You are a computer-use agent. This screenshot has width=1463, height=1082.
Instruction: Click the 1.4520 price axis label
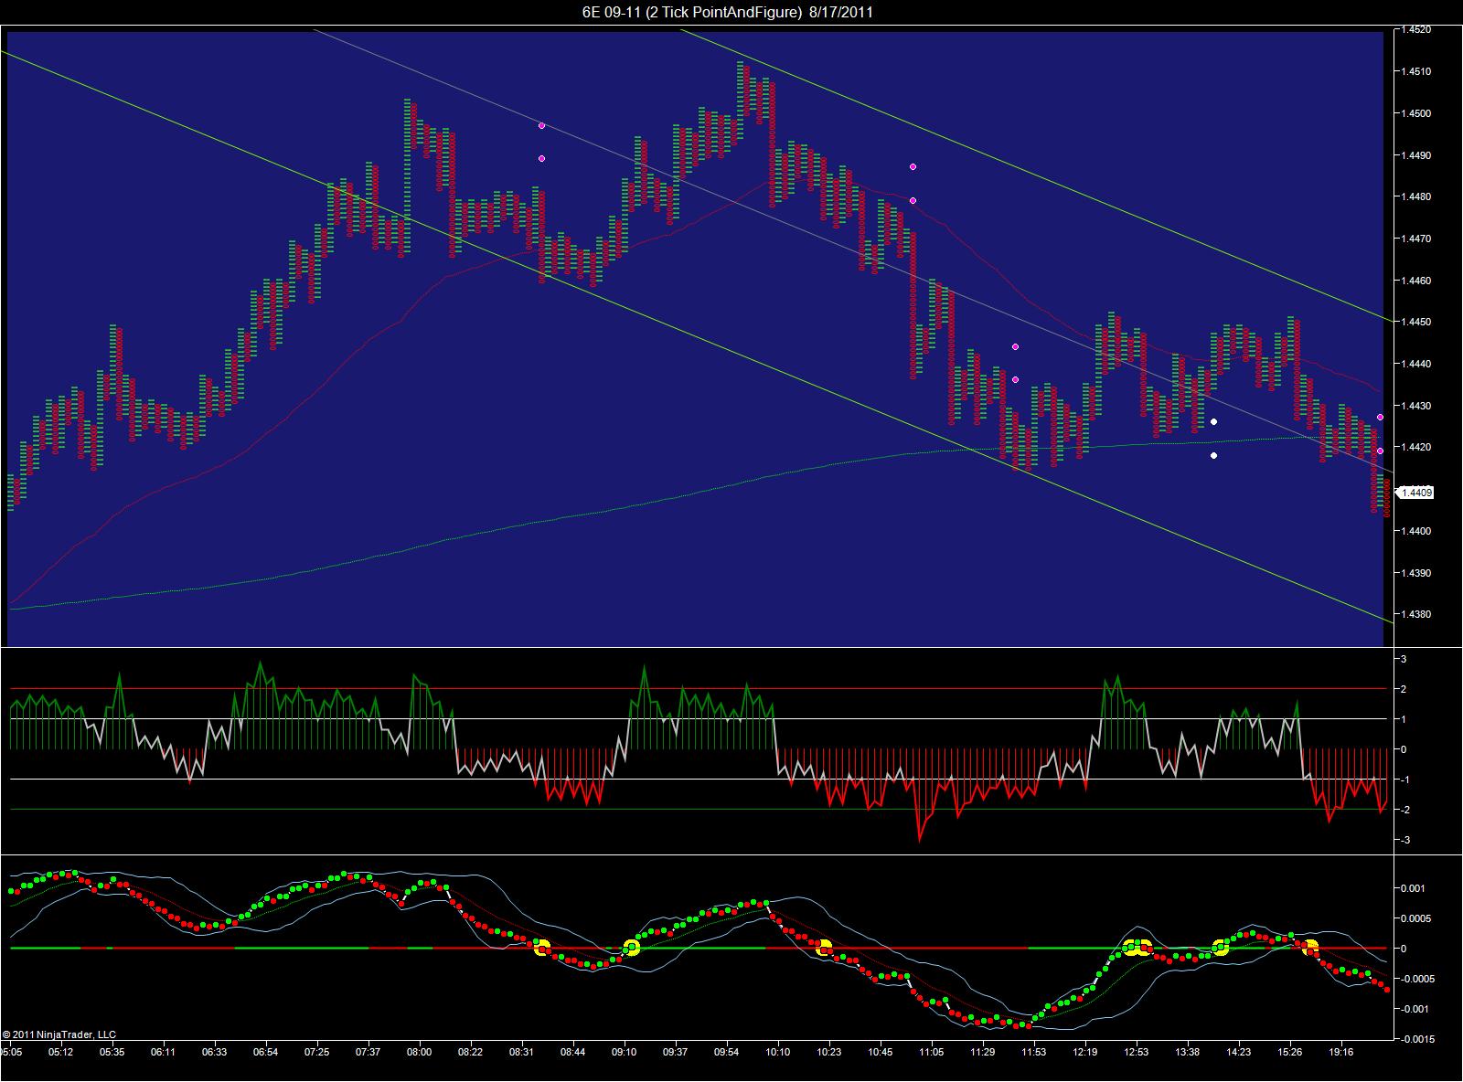pos(1415,30)
